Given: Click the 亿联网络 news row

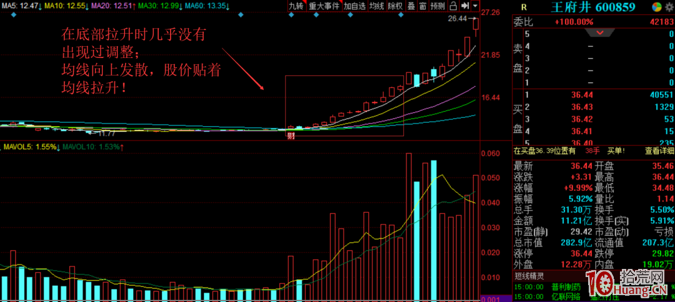Looking at the screenshot, I should coord(593,296).
